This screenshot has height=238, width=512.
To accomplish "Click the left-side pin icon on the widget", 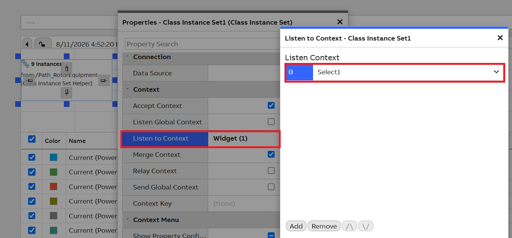I will tap(30, 80).
